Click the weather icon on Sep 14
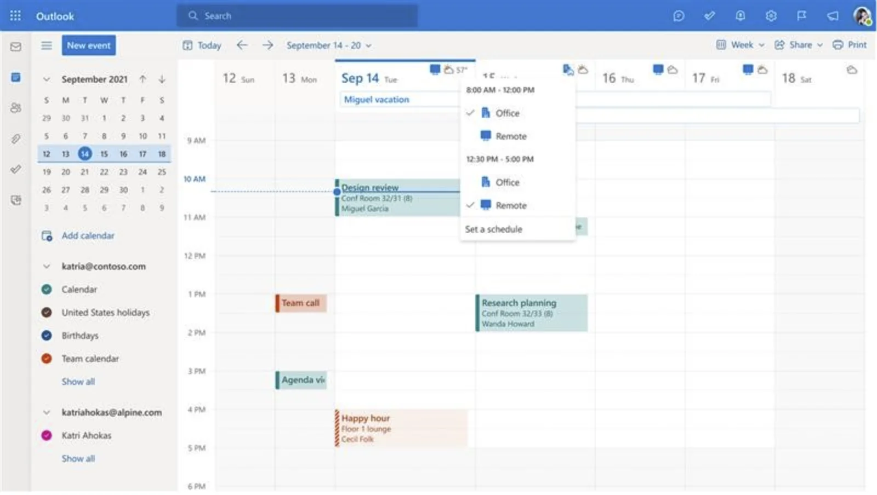 pyautogui.click(x=449, y=69)
